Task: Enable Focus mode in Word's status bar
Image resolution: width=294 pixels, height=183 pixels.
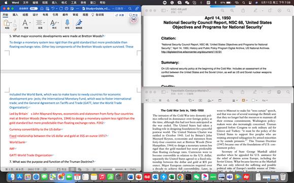Action: (62, 169)
